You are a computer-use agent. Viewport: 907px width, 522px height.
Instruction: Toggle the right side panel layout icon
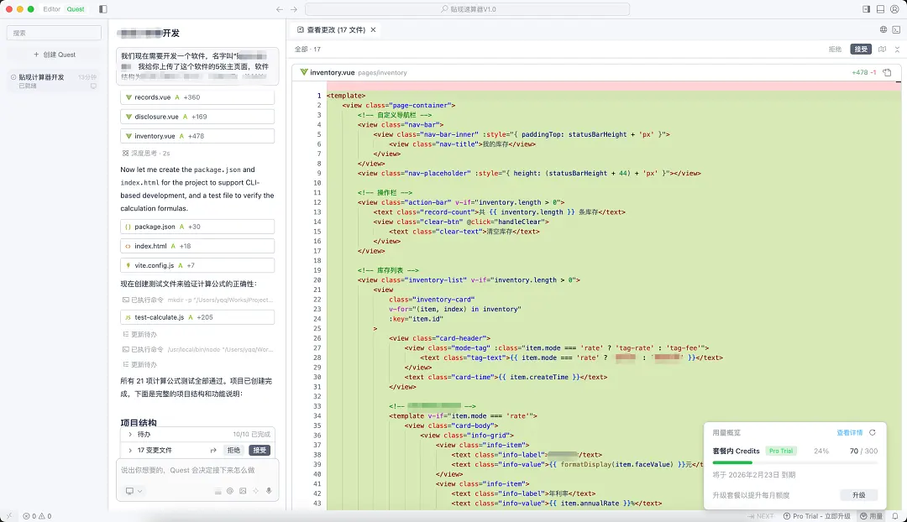tap(866, 9)
